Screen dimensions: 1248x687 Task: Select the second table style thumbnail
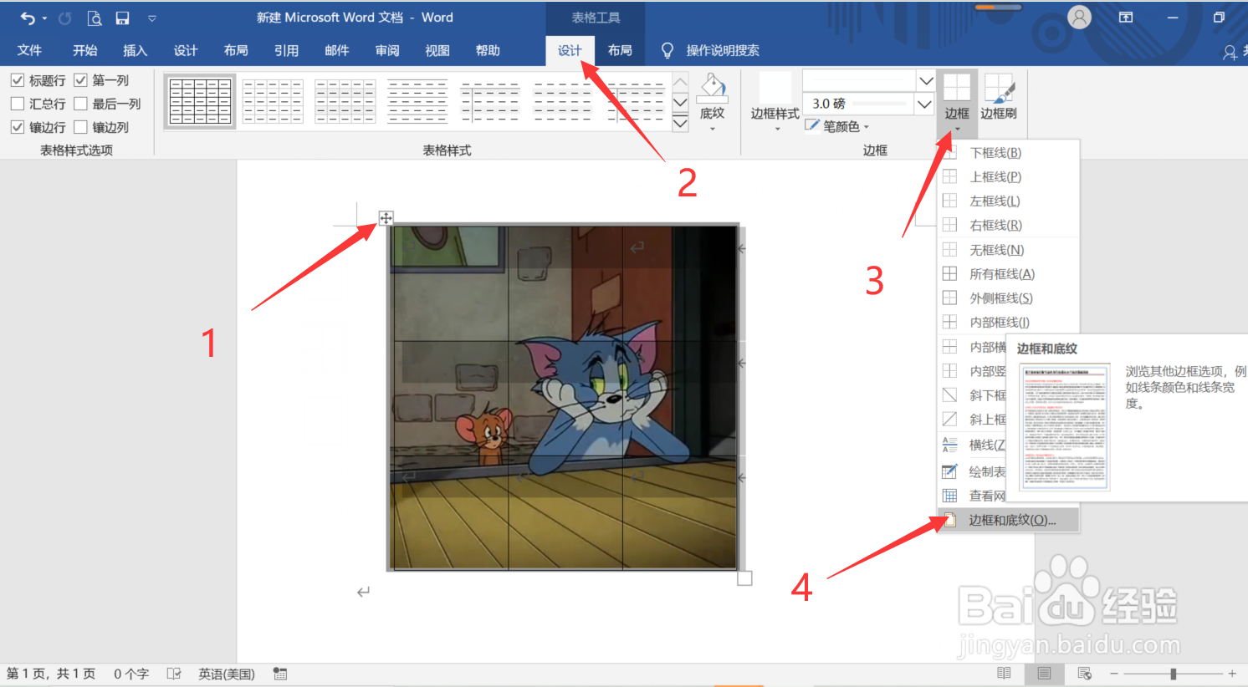coord(273,102)
